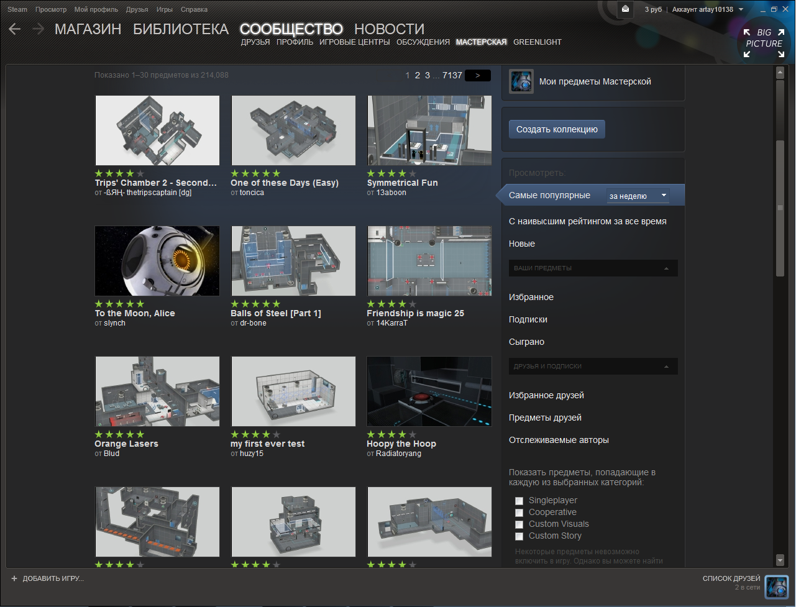Open author 14KarraT's profile link
Viewport: 796px width, 607px height.
pos(392,323)
